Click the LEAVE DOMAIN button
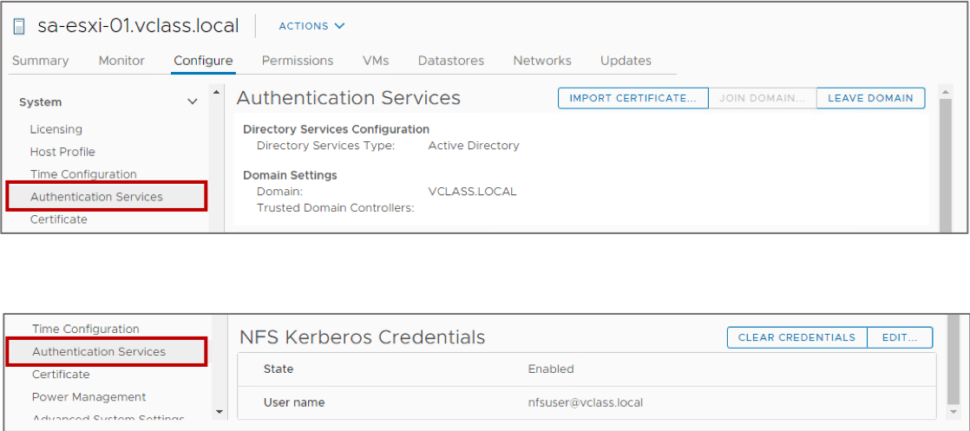The height and width of the screenshot is (431, 970). (x=870, y=98)
